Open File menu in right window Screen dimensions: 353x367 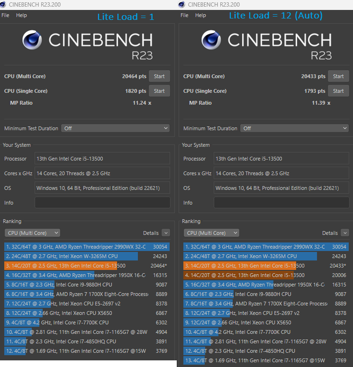184,15
